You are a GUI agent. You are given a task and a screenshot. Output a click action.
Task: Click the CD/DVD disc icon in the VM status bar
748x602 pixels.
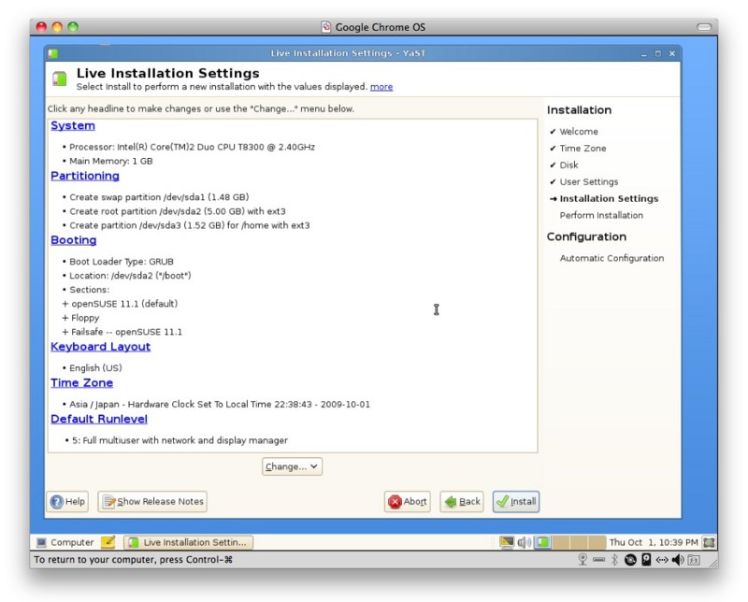coord(630,560)
